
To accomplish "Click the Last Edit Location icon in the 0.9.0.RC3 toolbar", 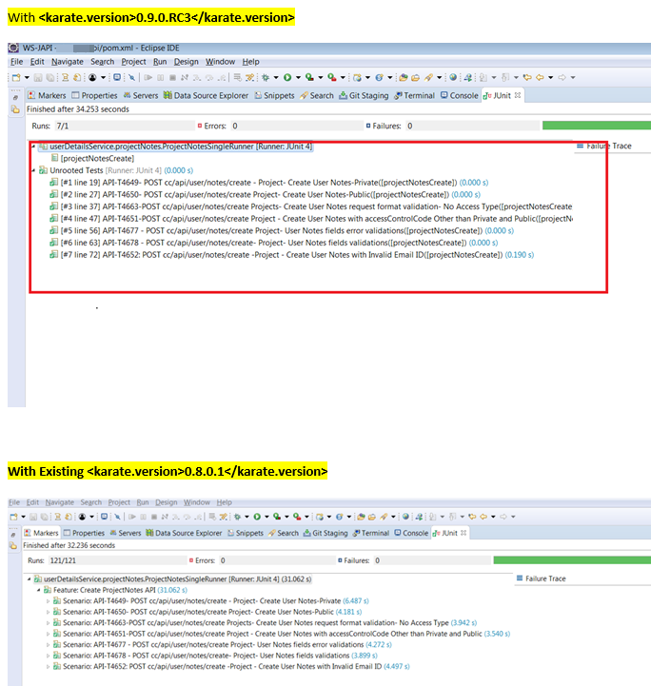I will coord(527,77).
